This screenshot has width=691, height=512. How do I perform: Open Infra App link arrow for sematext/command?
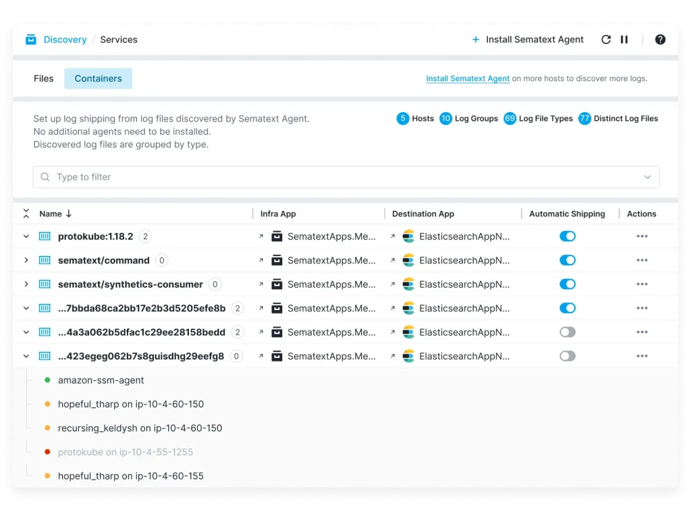click(261, 261)
